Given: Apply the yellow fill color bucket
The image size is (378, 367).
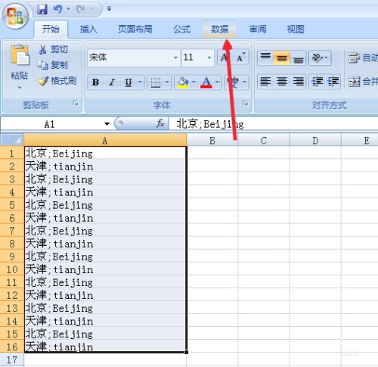Looking at the screenshot, I should pos(183,82).
